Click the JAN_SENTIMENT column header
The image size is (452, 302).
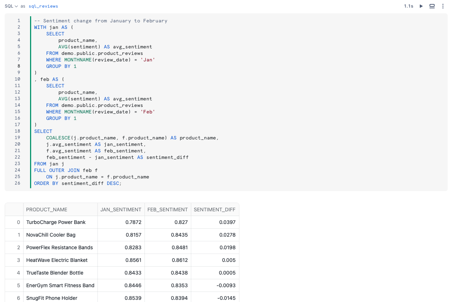tap(121, 210)
